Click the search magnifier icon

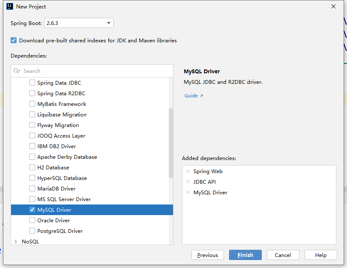tap(17, 71)
